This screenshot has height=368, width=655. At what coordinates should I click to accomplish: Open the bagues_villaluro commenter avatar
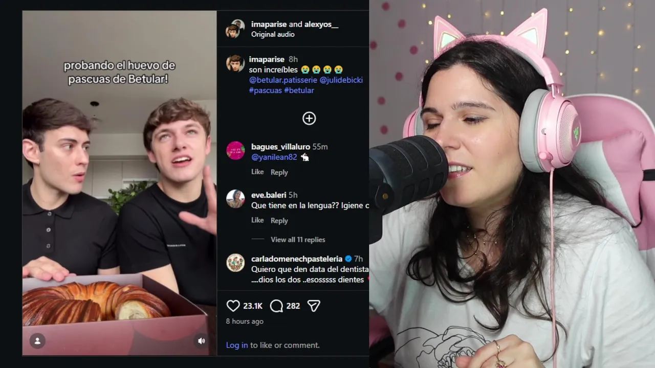pyautogui.click(x=235, y=151)
